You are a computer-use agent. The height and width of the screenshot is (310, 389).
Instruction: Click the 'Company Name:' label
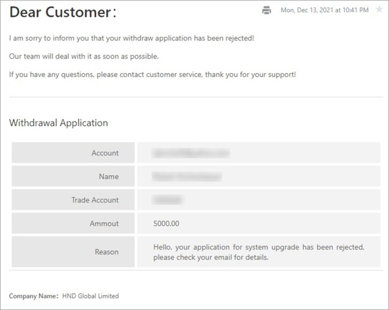(34, 296)
